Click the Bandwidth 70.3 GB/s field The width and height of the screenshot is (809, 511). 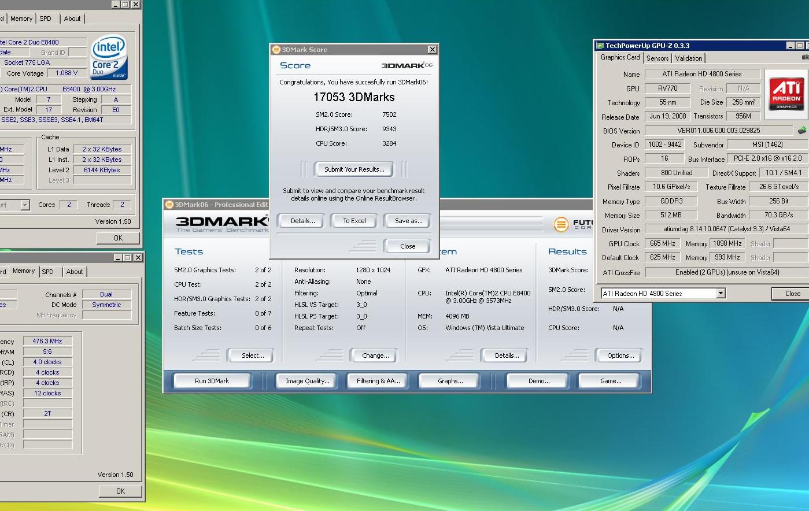coord(778,215)
